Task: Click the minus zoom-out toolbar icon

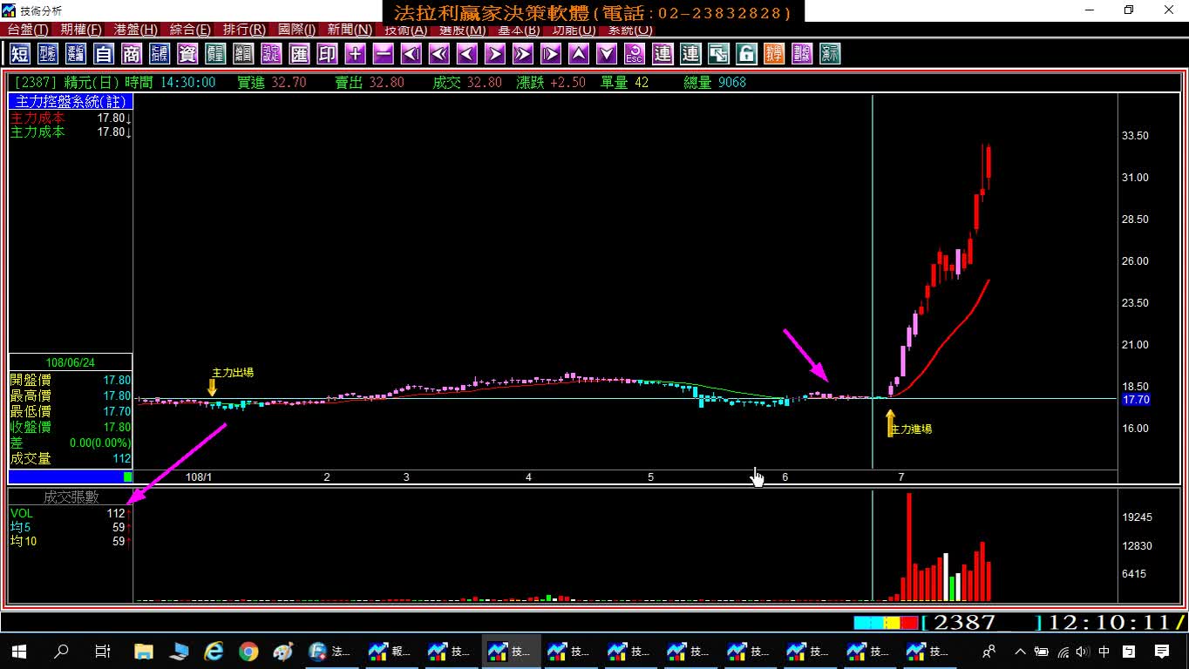Action: (x=383, y=54)
